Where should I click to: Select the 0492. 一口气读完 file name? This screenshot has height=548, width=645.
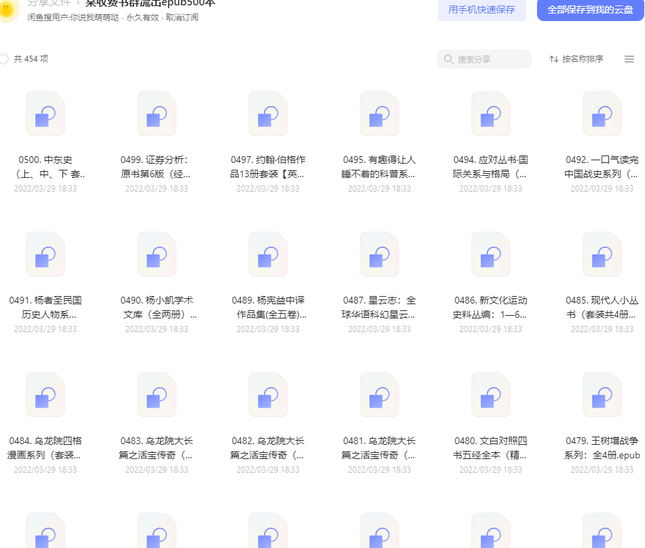pyautogui.click(x=602, y=167)
